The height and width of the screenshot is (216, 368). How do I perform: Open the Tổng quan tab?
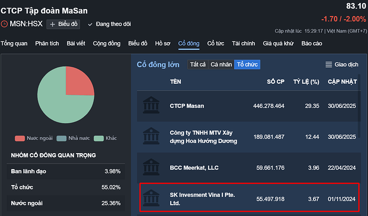14,43
